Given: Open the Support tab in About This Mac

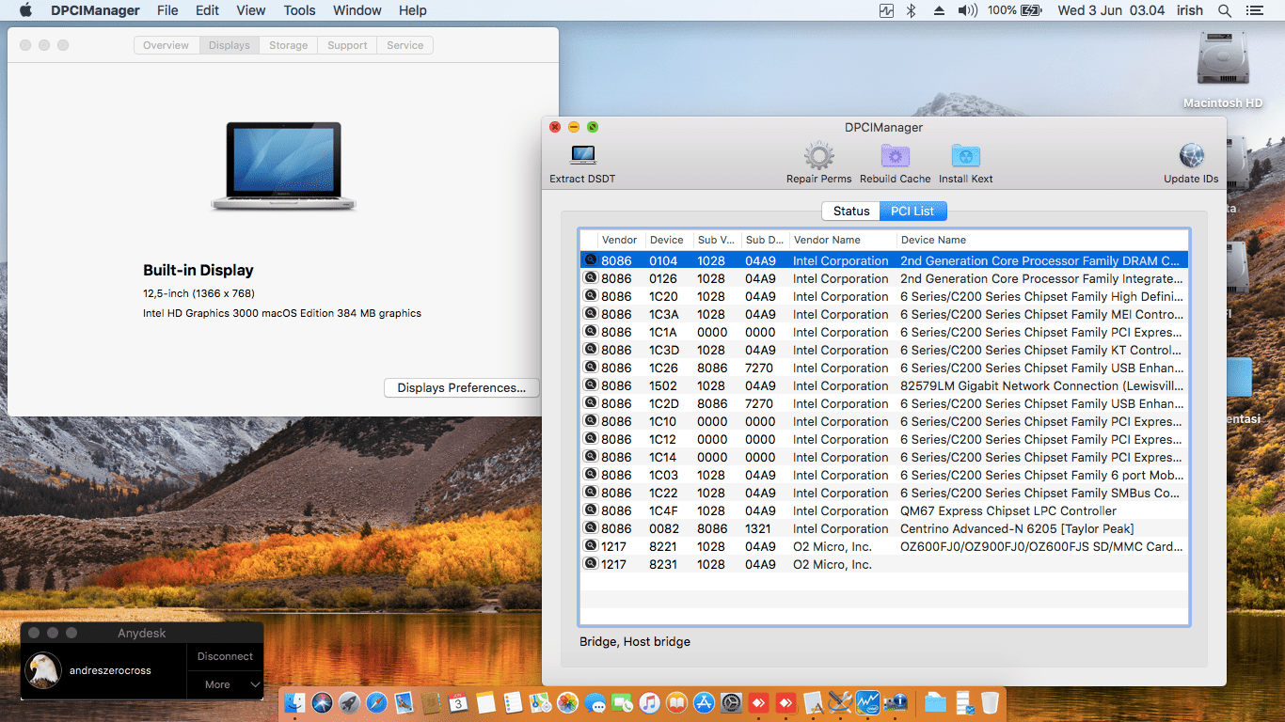Looking at the screenshot, I should tap(347, 45).
